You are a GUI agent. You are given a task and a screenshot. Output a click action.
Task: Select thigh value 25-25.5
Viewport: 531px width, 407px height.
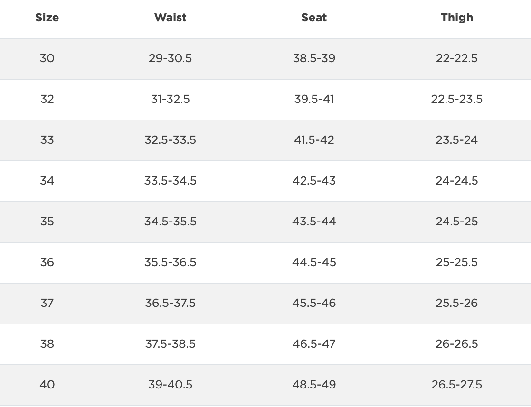pyautogui.click(x=456, y=262)
